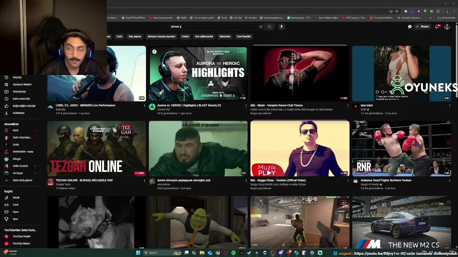Clear the search box text

pos(261,26)
